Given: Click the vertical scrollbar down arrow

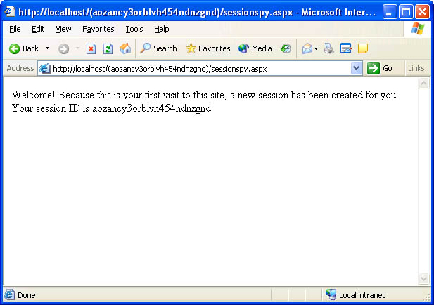Looking at the screenshot, I should click(423, 279).
